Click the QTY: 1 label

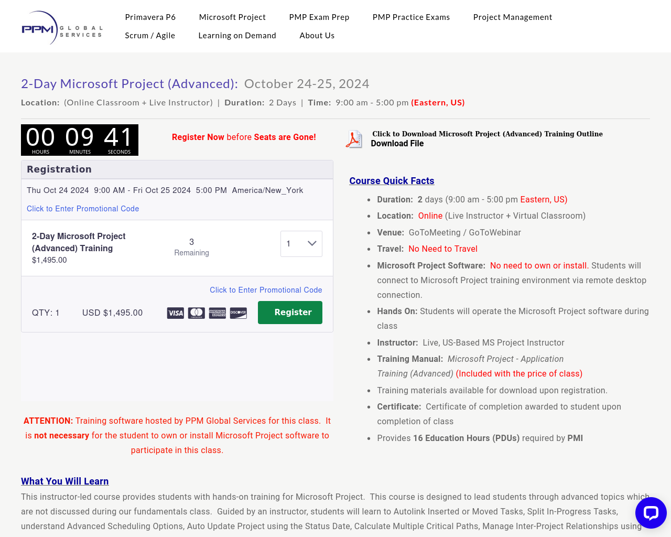(46, 313)
